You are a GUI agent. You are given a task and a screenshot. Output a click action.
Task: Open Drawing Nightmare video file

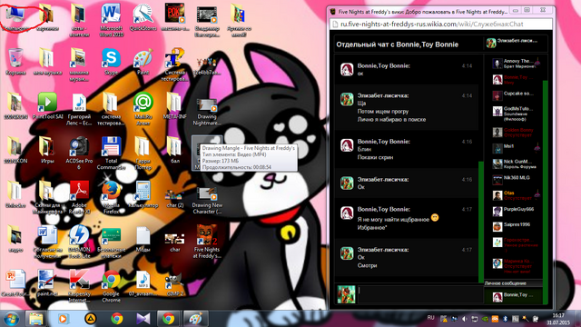coord(207,112)
